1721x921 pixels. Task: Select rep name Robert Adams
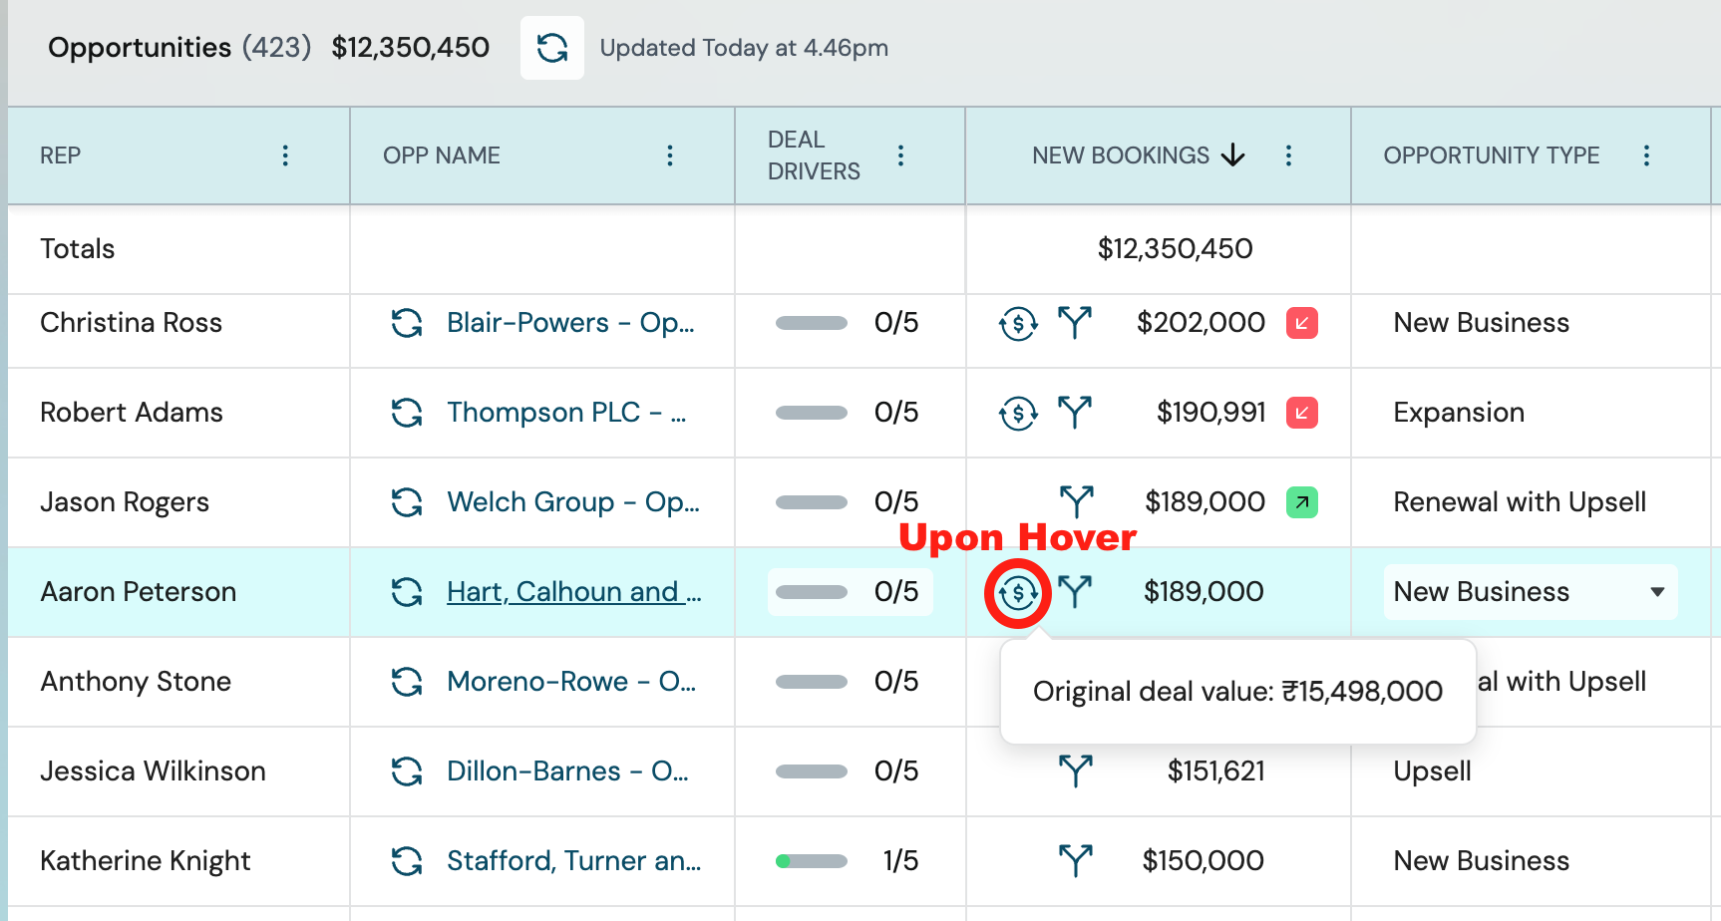[132, 413]
